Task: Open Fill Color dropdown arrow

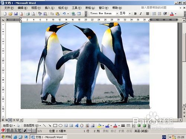Action: tap(103, 126)
